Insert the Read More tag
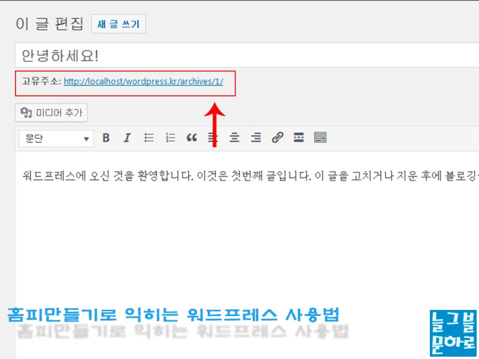Viewport: 479px width, 359px height. click(298, 138)
